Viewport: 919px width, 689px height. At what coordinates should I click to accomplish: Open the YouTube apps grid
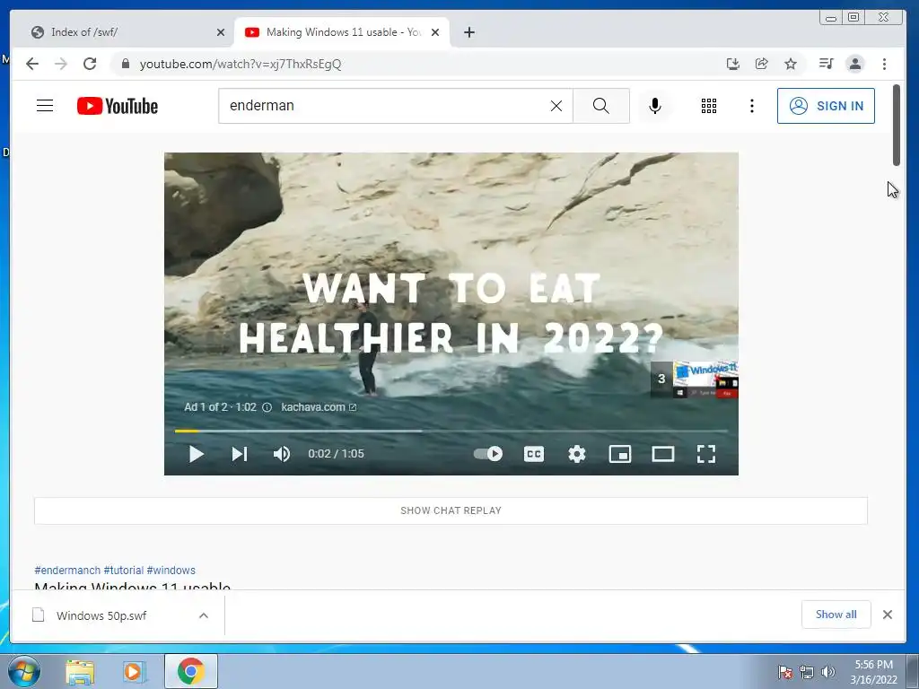click(709, 106)
